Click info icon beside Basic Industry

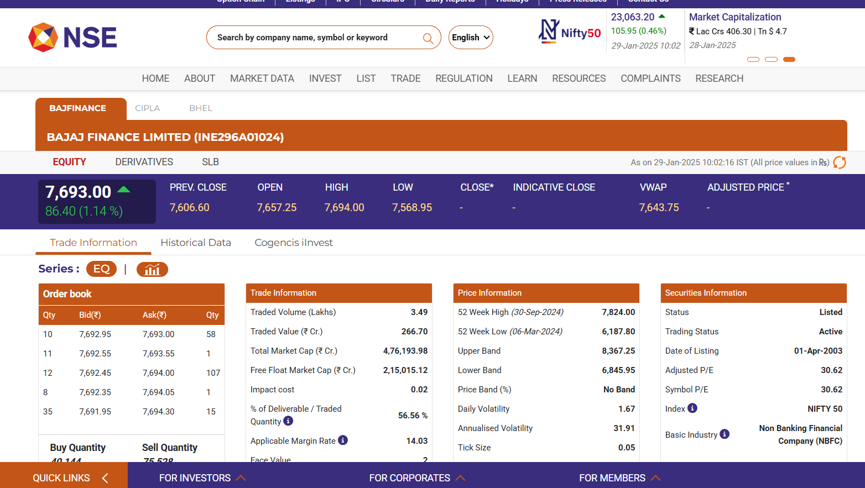[x=725, y=434]
